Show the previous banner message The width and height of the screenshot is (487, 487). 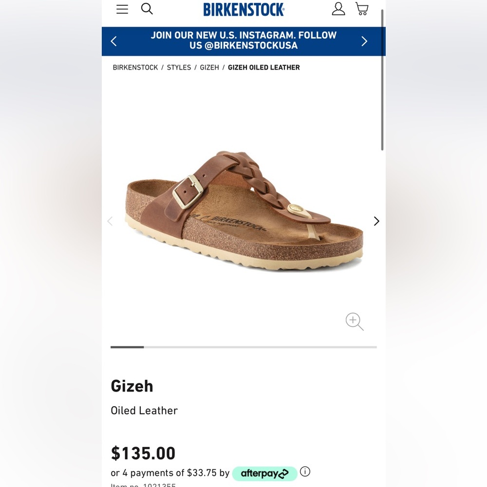tap(113, 41)
